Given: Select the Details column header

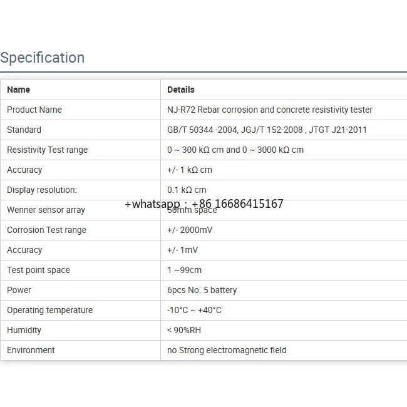Looking at the screenshot, I should click(181, 90).
